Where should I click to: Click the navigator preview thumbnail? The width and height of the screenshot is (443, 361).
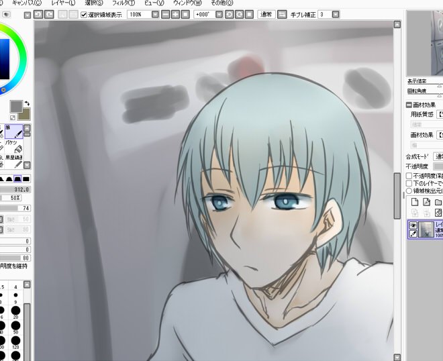pyautogui.click(x=425, y=43)
